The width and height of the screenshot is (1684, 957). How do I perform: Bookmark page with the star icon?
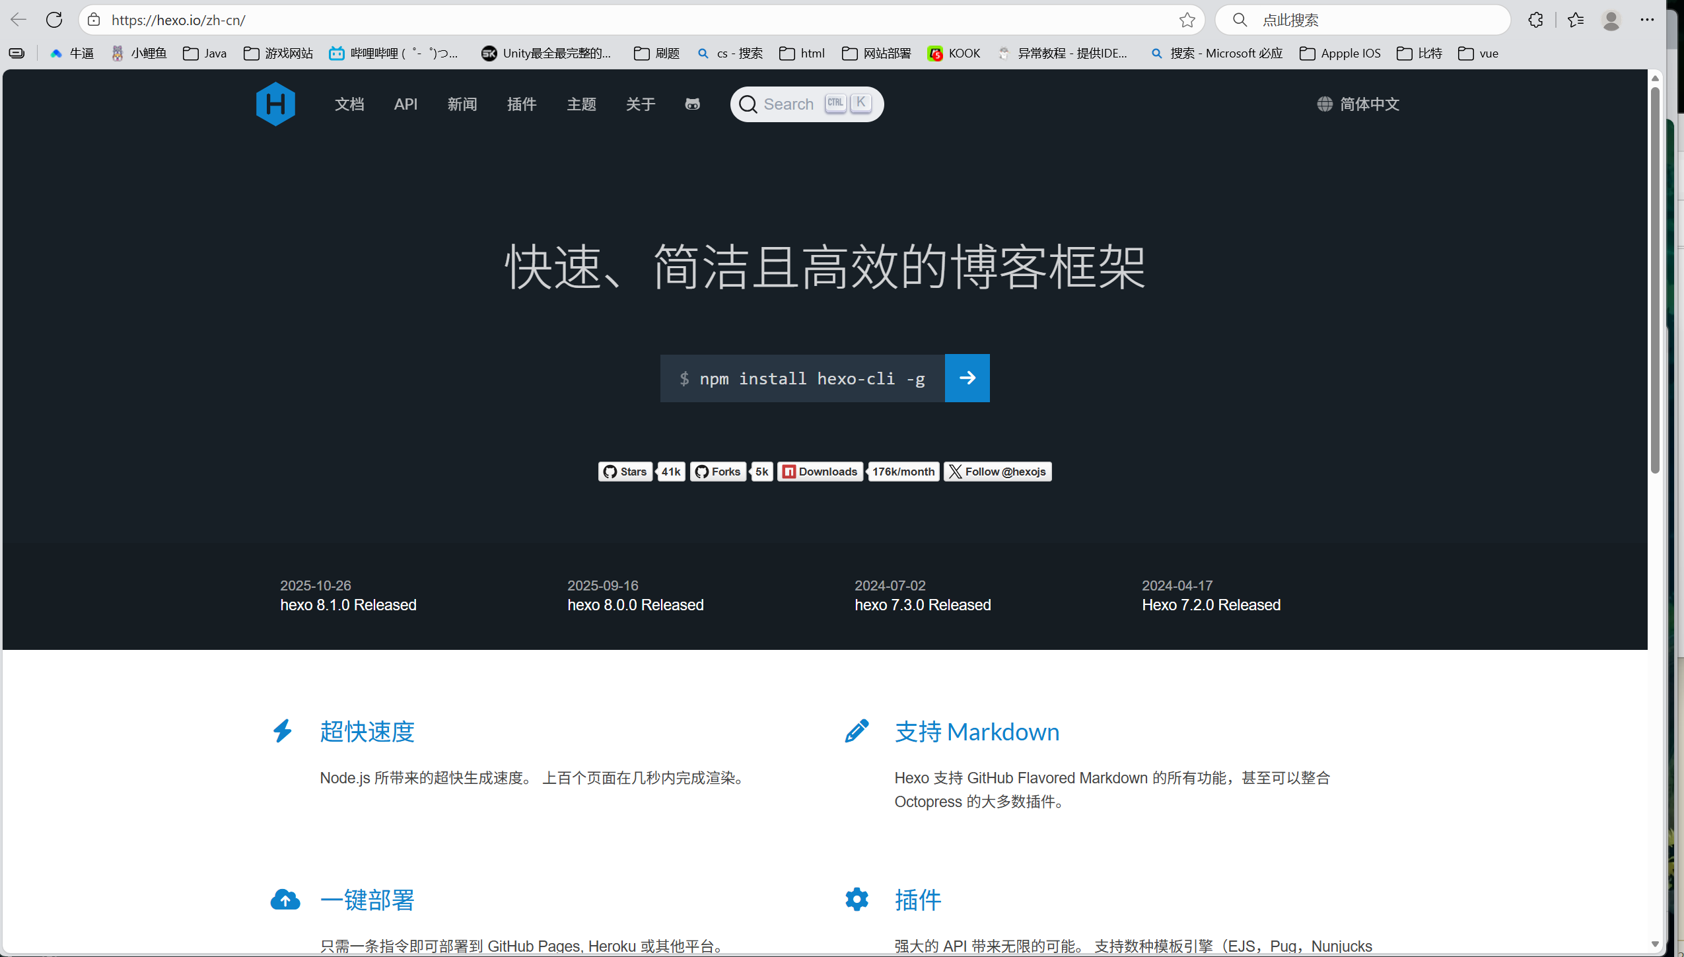1187,20
